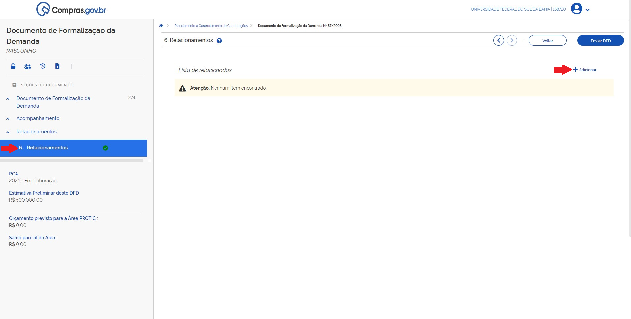Click Adicionar to add a related item
The height and width of the screenshot is (319, 631).
[584, 70]
